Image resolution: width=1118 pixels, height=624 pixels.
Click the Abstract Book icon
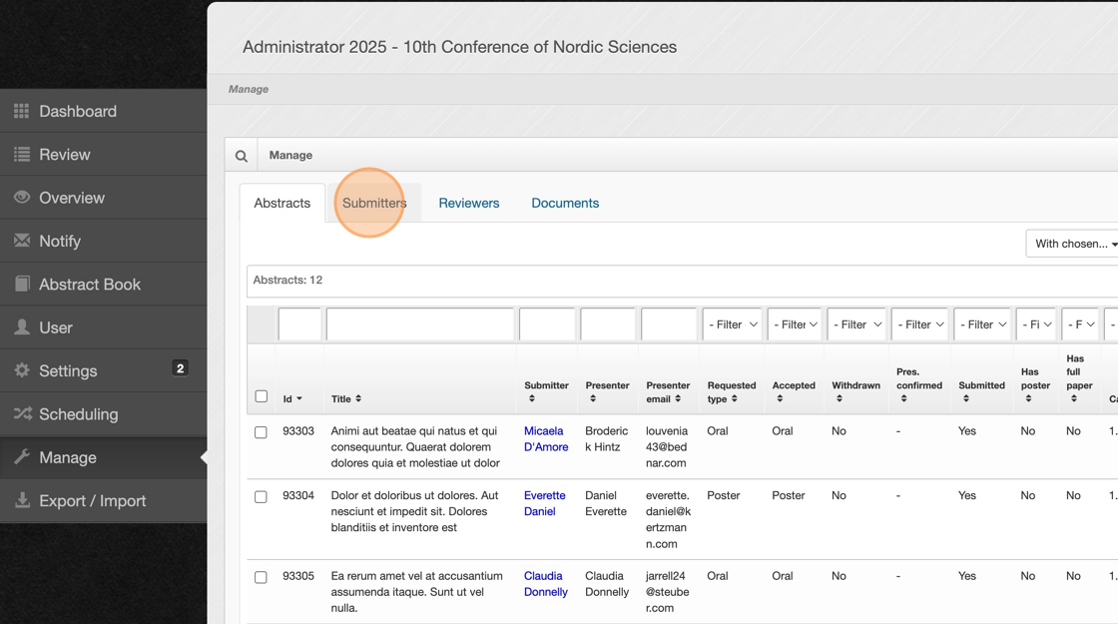(x=22, y=285)
